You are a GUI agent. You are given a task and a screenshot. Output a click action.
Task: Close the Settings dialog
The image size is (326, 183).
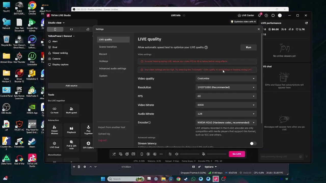(259, 29)
